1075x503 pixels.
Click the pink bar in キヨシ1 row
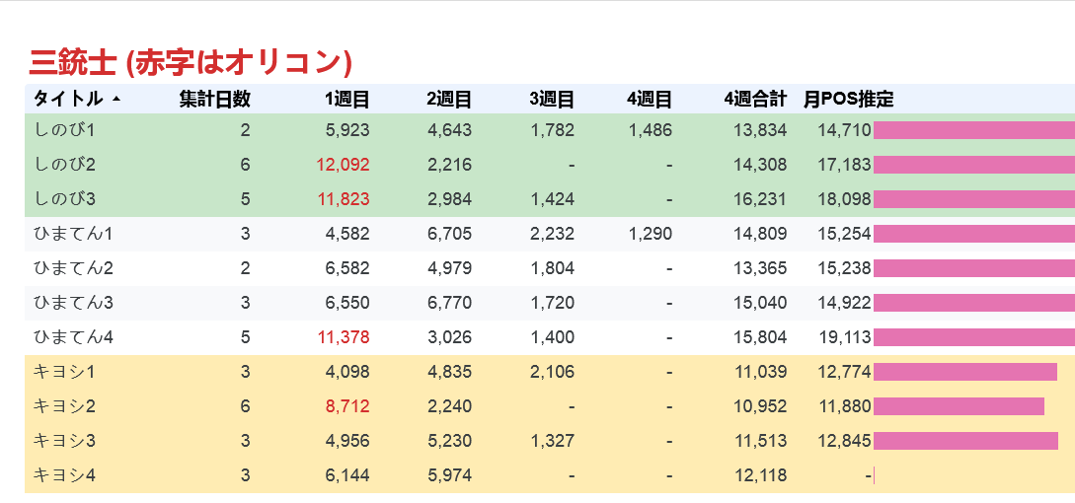pos(964,372)
